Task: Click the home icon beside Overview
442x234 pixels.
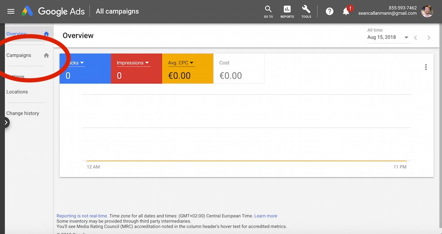Action: (46, 34)
